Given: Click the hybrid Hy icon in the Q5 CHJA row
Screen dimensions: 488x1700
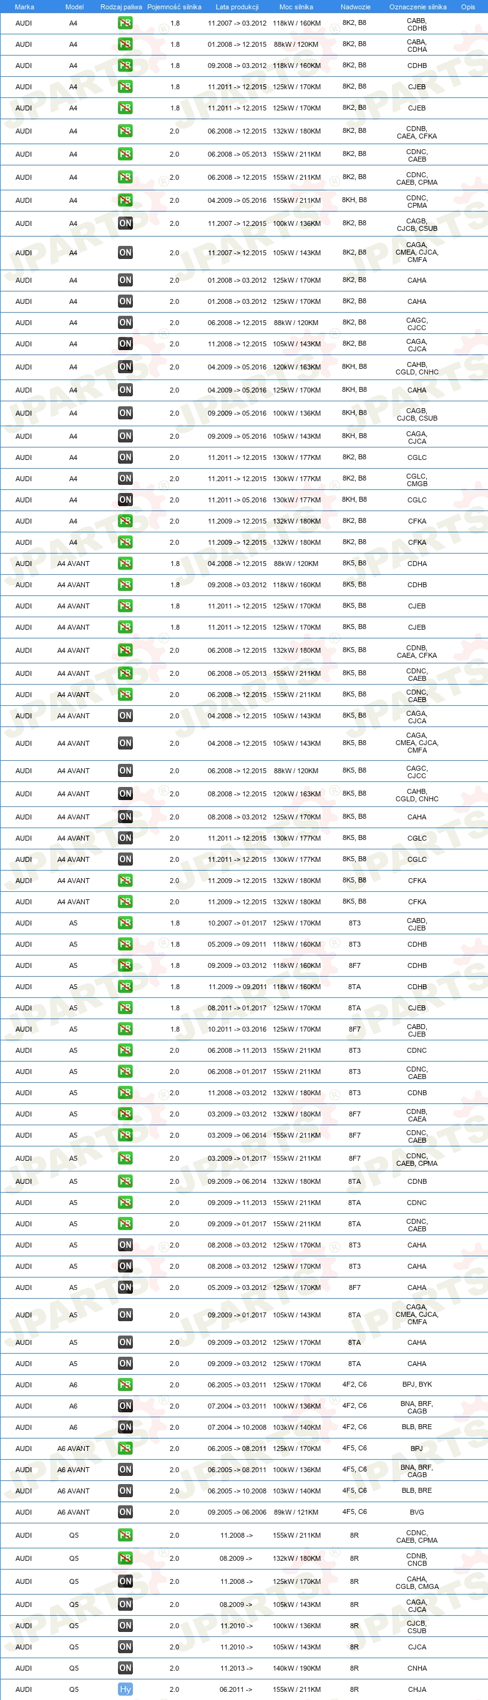Looking at the screenshot, I should click(x=125, y=1689).
